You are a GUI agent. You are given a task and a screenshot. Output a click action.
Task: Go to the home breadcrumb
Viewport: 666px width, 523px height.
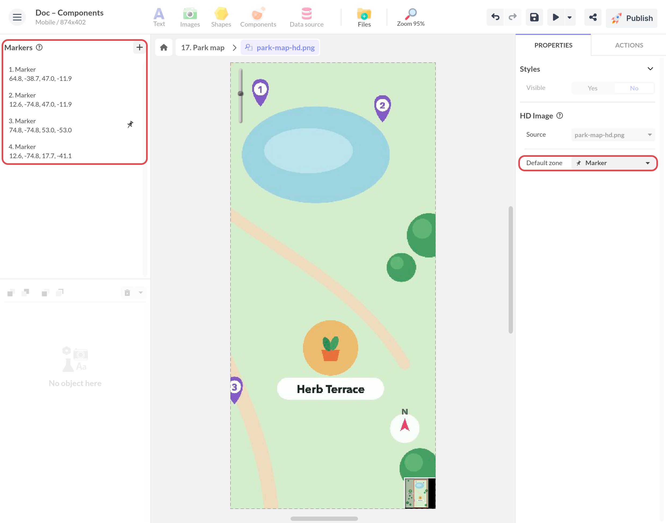164,48
